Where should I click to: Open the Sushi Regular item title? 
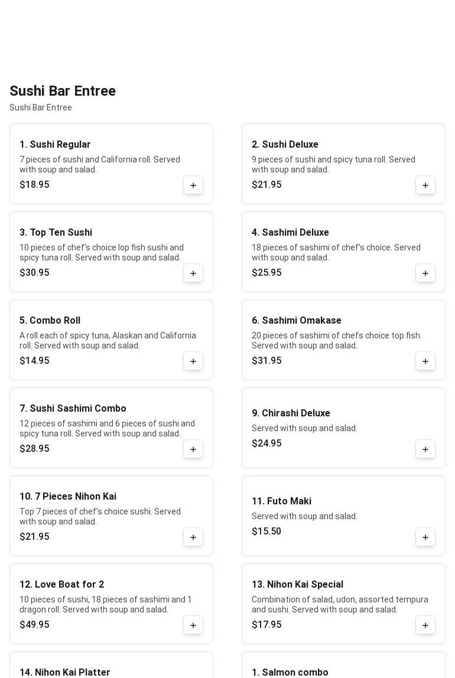click(55, 145)
